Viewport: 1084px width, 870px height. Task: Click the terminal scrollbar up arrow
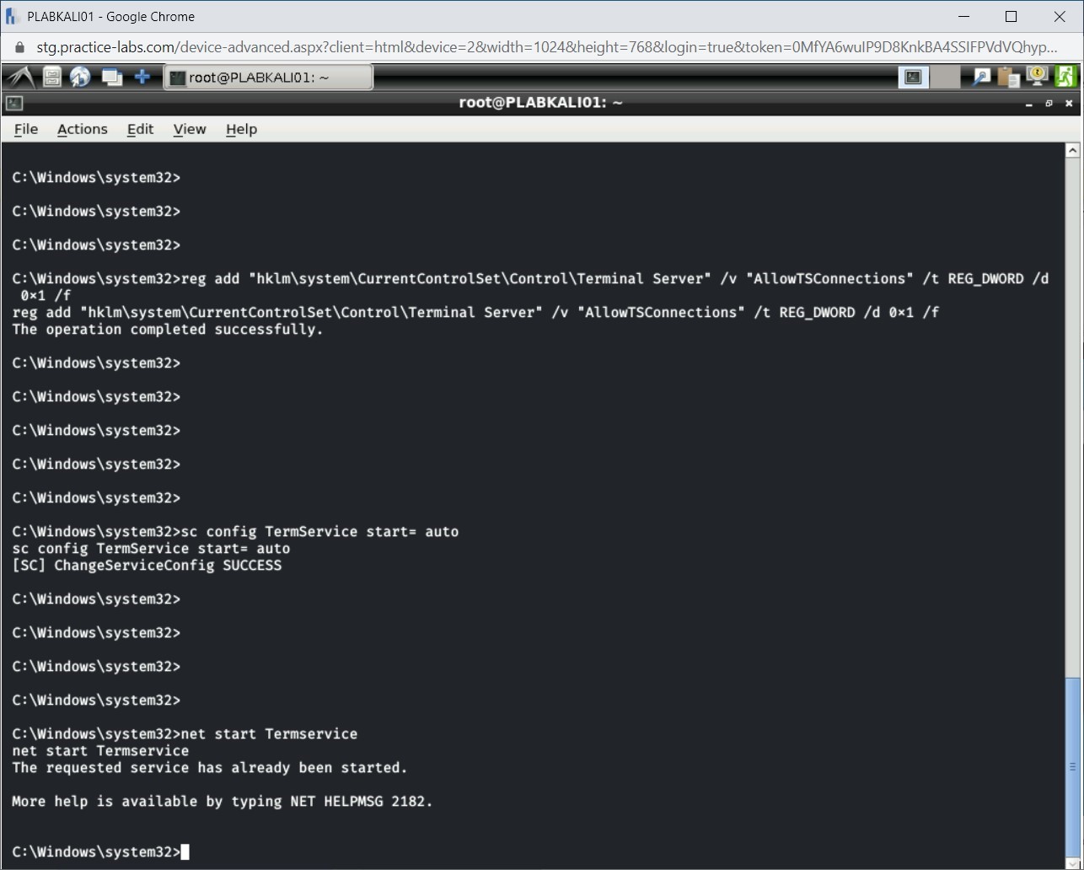[x=1072, y=151]
